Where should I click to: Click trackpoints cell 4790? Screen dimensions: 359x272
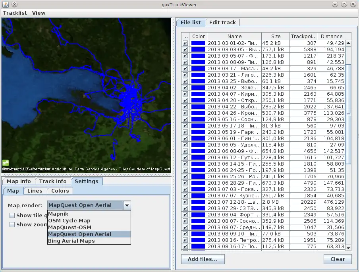coord(303,183)
